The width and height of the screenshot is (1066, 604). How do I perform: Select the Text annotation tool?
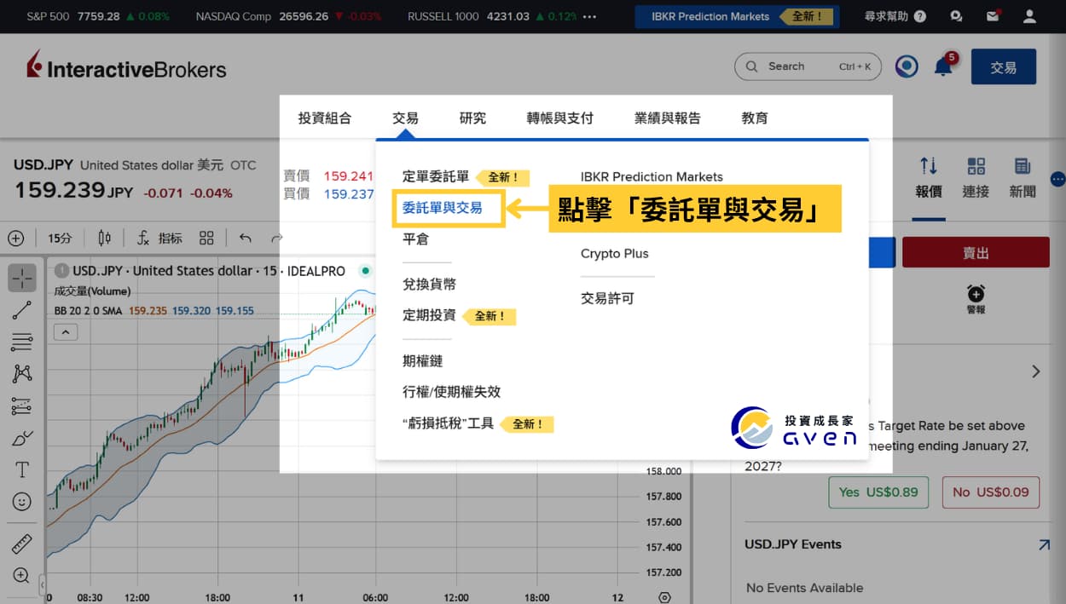pyautogui.click(x=22, y=470)
